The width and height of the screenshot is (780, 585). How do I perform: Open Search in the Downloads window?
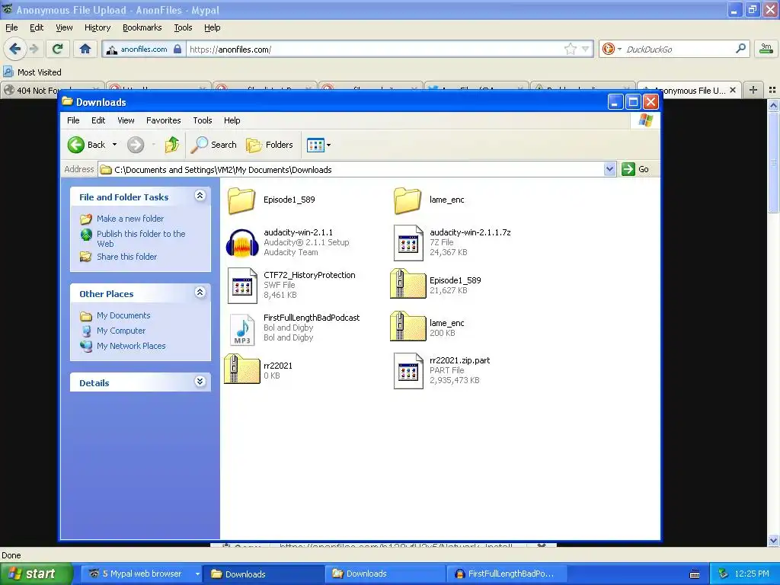coord(214,145)
